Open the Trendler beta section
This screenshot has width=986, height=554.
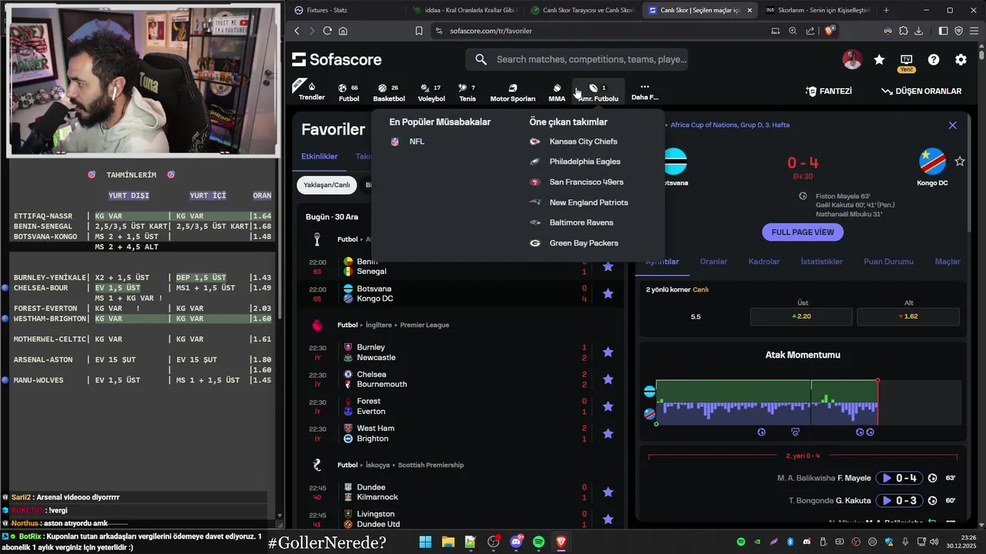point(311,92)
